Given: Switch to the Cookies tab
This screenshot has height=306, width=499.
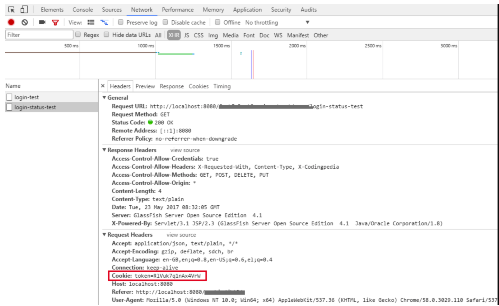Looking at the screenshot, I should pyautogui.click(x=198, y=86).
